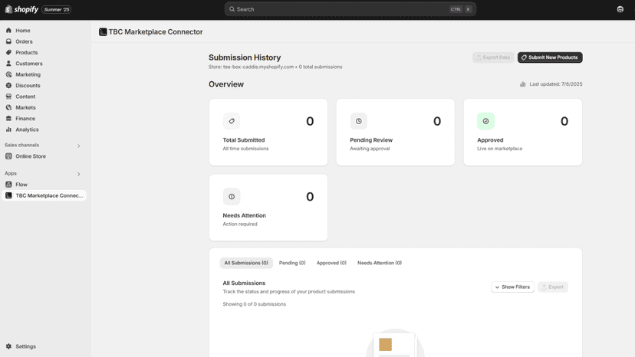Expand the Apps section chevron
635x357 pixels.
78,174
